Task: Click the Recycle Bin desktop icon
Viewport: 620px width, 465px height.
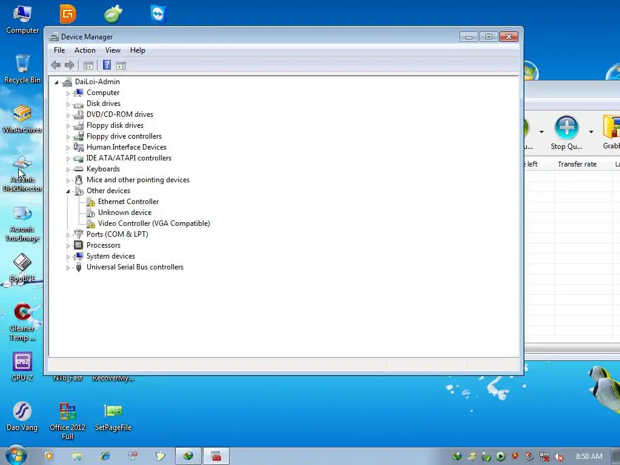Action: (x=22, y=69)
